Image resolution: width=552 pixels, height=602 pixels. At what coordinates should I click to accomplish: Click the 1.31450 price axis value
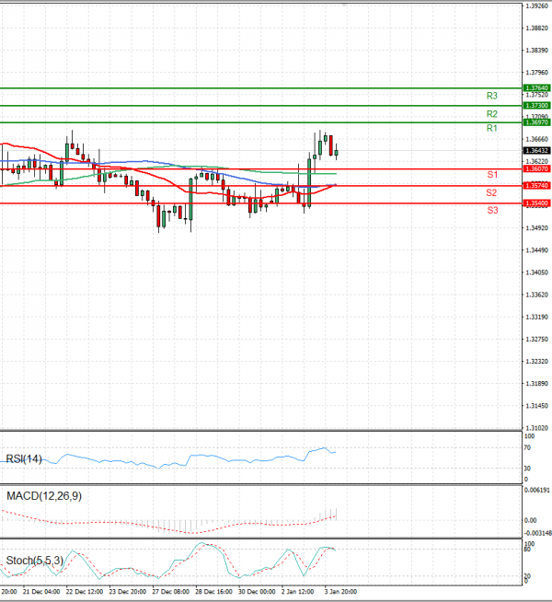(x=536, y=406)
